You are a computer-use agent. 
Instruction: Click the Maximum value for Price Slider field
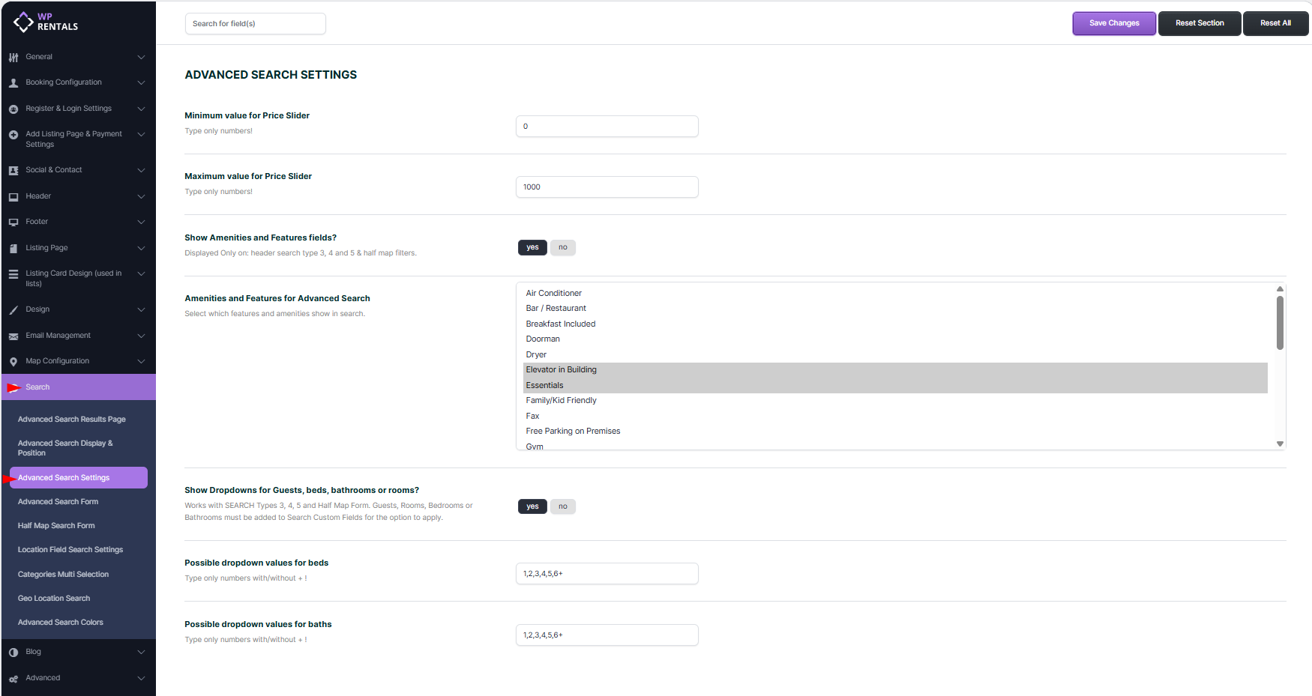(x=607, y=187)
